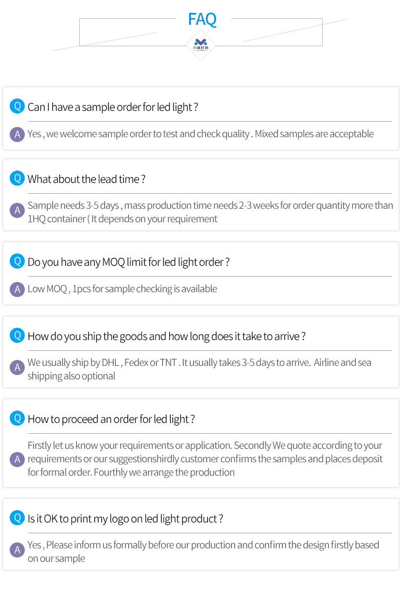Click the A icon next to mass production answer
Image resolution: width=404 pixels, height=593 pixels.
click(x=17, y=210)
